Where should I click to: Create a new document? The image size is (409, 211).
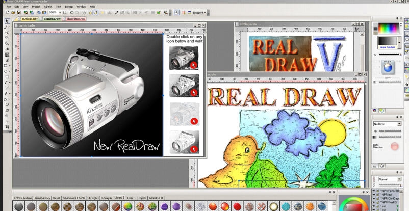pos(8,13)
